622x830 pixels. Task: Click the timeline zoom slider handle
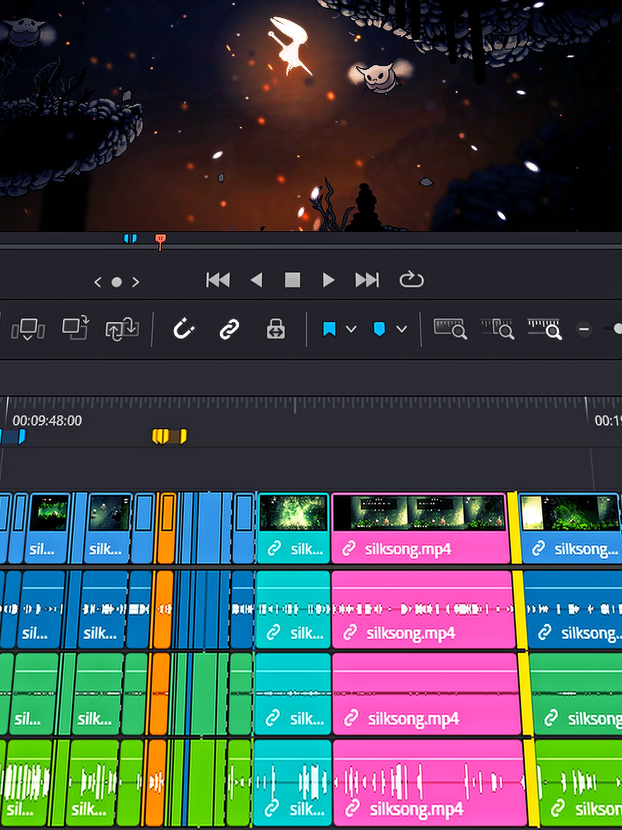pyautogui.click(x=618, y=329)
